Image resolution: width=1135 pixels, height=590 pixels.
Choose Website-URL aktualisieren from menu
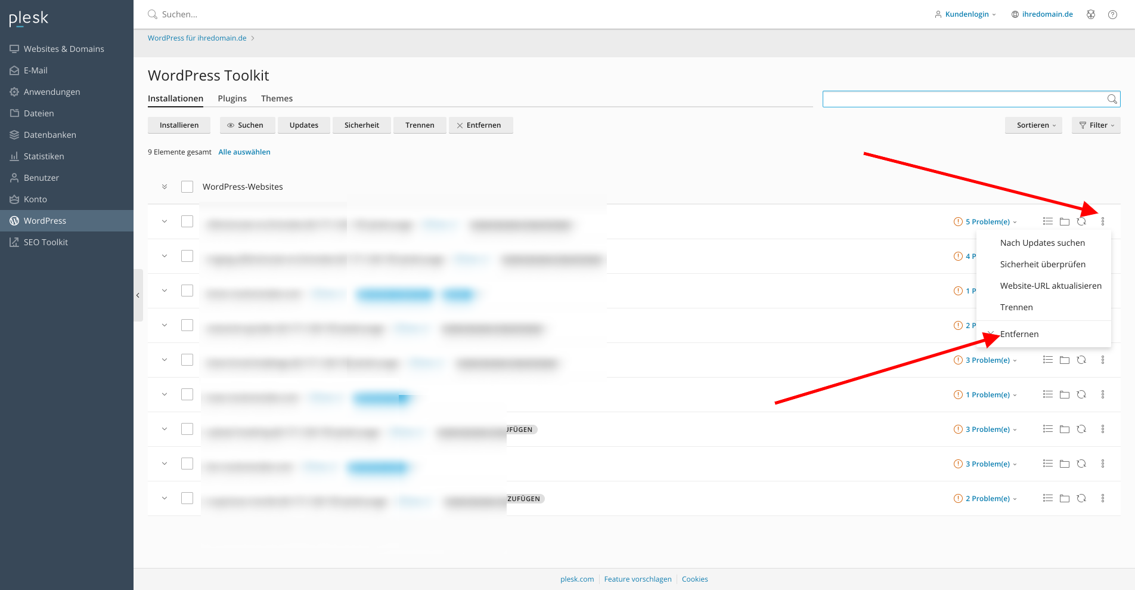(x=1043, y=286)
